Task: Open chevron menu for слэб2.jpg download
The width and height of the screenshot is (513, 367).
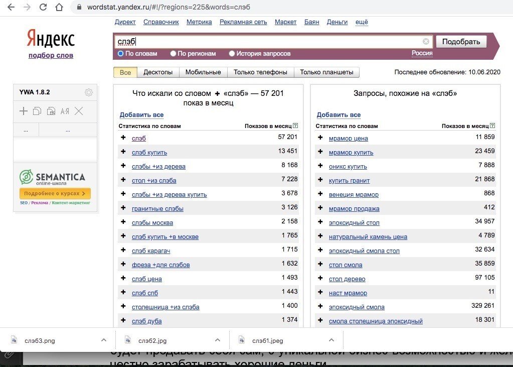Action: (x=218, y=340)
